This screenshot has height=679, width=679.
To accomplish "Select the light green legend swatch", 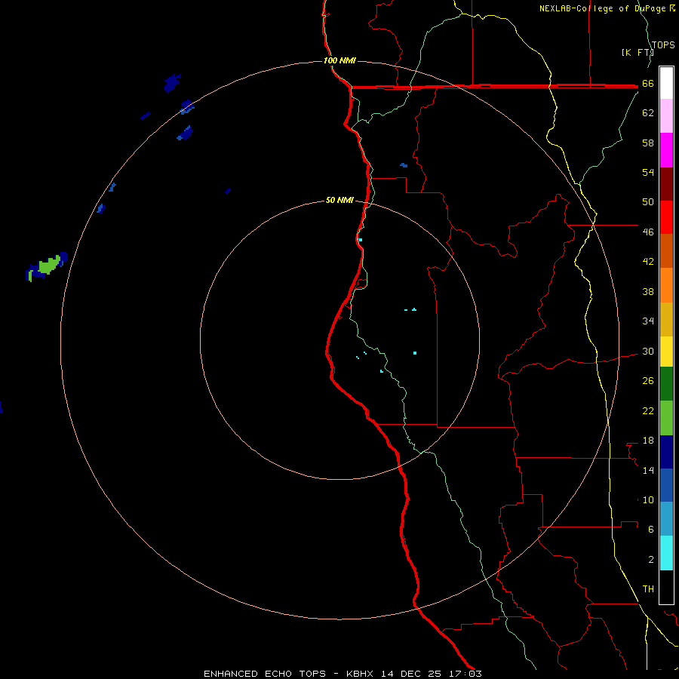I will (666, 418).
